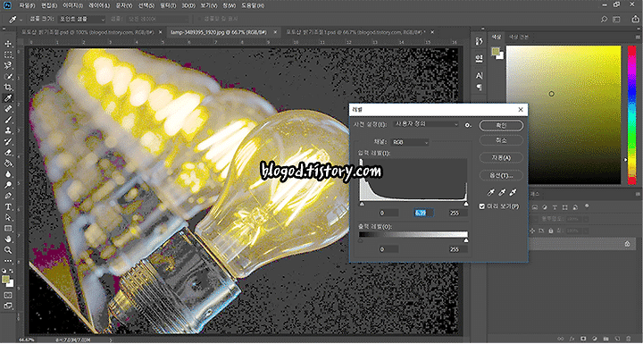Click the midtone input level field

(x=423, y=213)
